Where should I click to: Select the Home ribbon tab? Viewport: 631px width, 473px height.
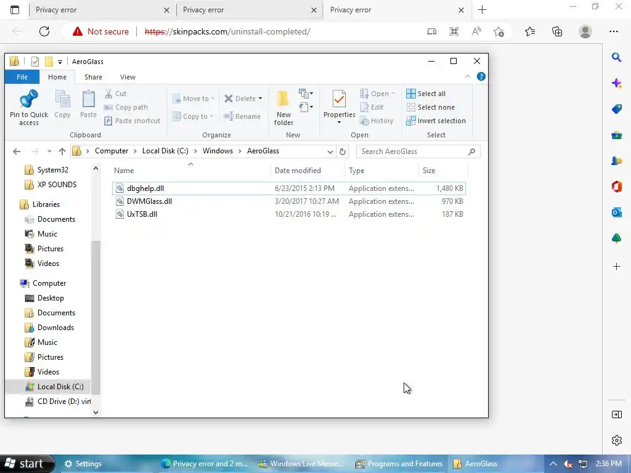57,77
